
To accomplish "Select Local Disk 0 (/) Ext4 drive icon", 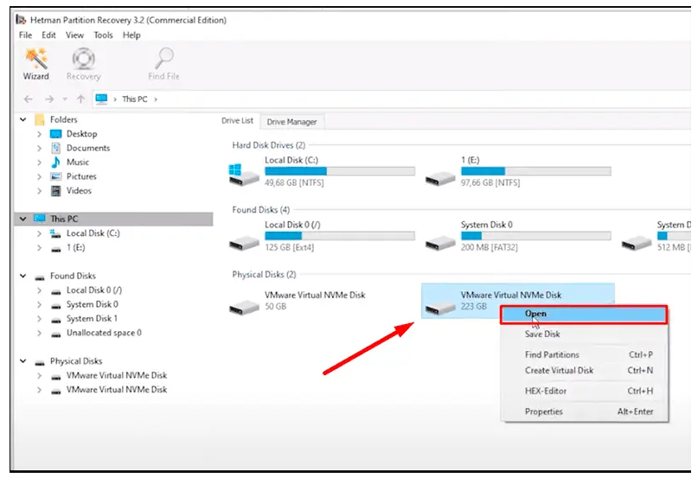I will click(x=244, y=243).
